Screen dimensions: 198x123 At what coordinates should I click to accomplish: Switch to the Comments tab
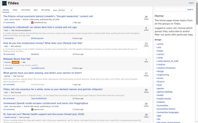pyautogui.click(x=26, y=10)
